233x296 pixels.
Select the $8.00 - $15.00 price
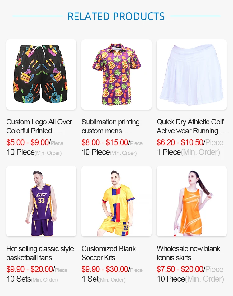coord(105,142)
